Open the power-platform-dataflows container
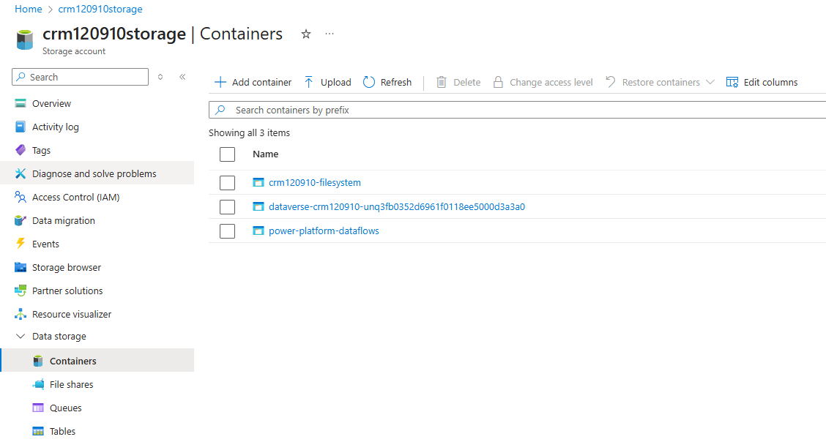826x442 pixels. 324,231
